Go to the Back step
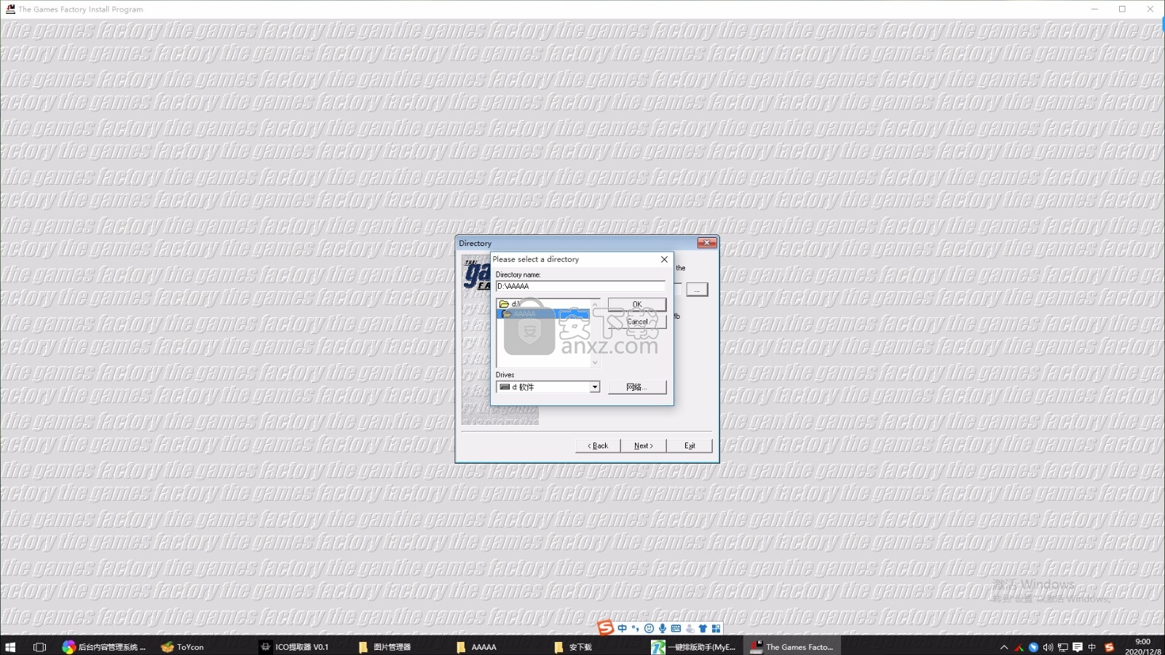The image size is (1165, 655). coord(598,445)
